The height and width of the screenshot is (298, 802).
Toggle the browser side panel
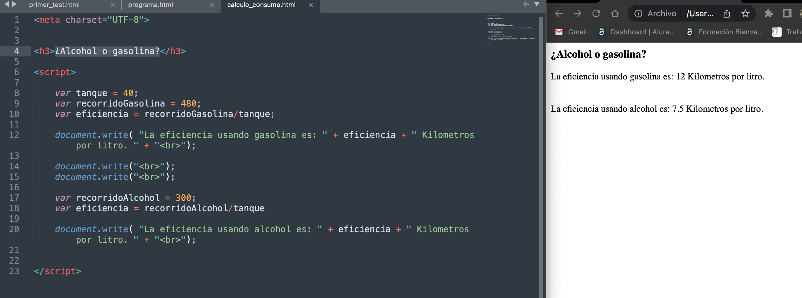click(x=787, y=13)
